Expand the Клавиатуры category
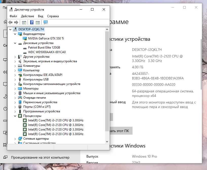Image resolution: width=207 pixels, height=170 pixels. [x=15, y=66]
